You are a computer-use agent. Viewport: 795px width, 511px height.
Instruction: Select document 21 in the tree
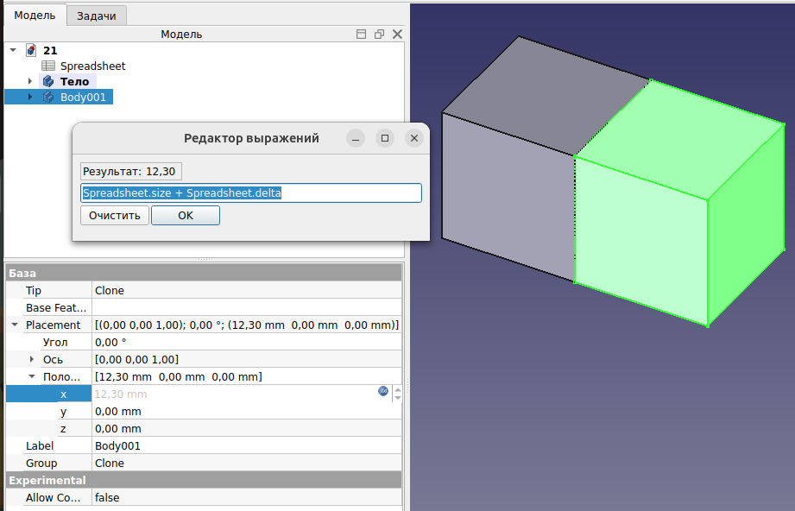pos(50,50)
